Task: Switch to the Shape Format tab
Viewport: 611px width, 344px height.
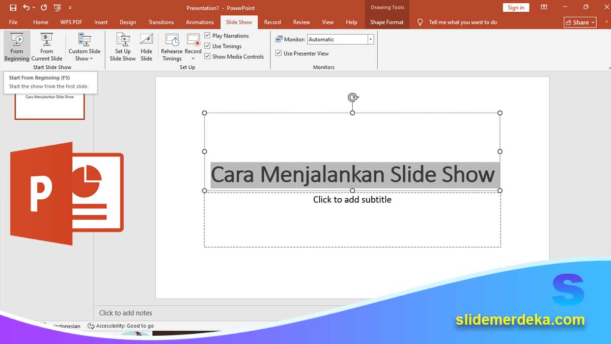Action: coord(387,22)
